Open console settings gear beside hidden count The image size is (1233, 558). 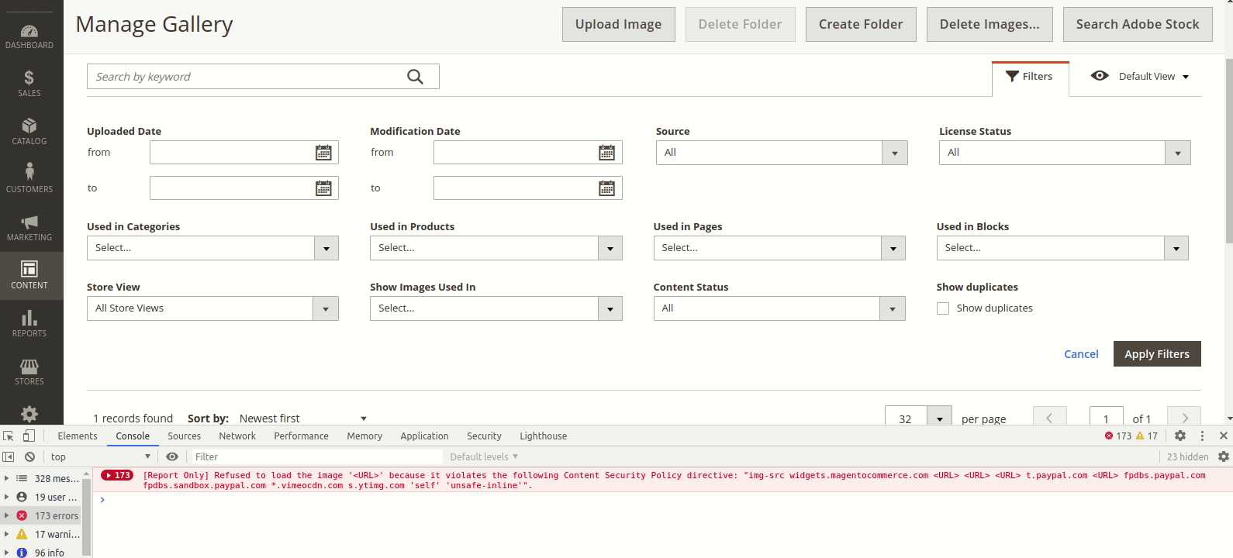pos(1224,456)
